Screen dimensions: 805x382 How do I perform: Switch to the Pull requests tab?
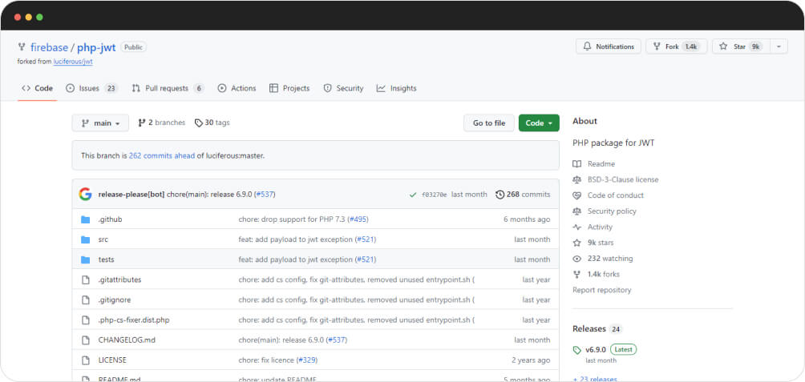pyautogui.click(x=168, y=88)
